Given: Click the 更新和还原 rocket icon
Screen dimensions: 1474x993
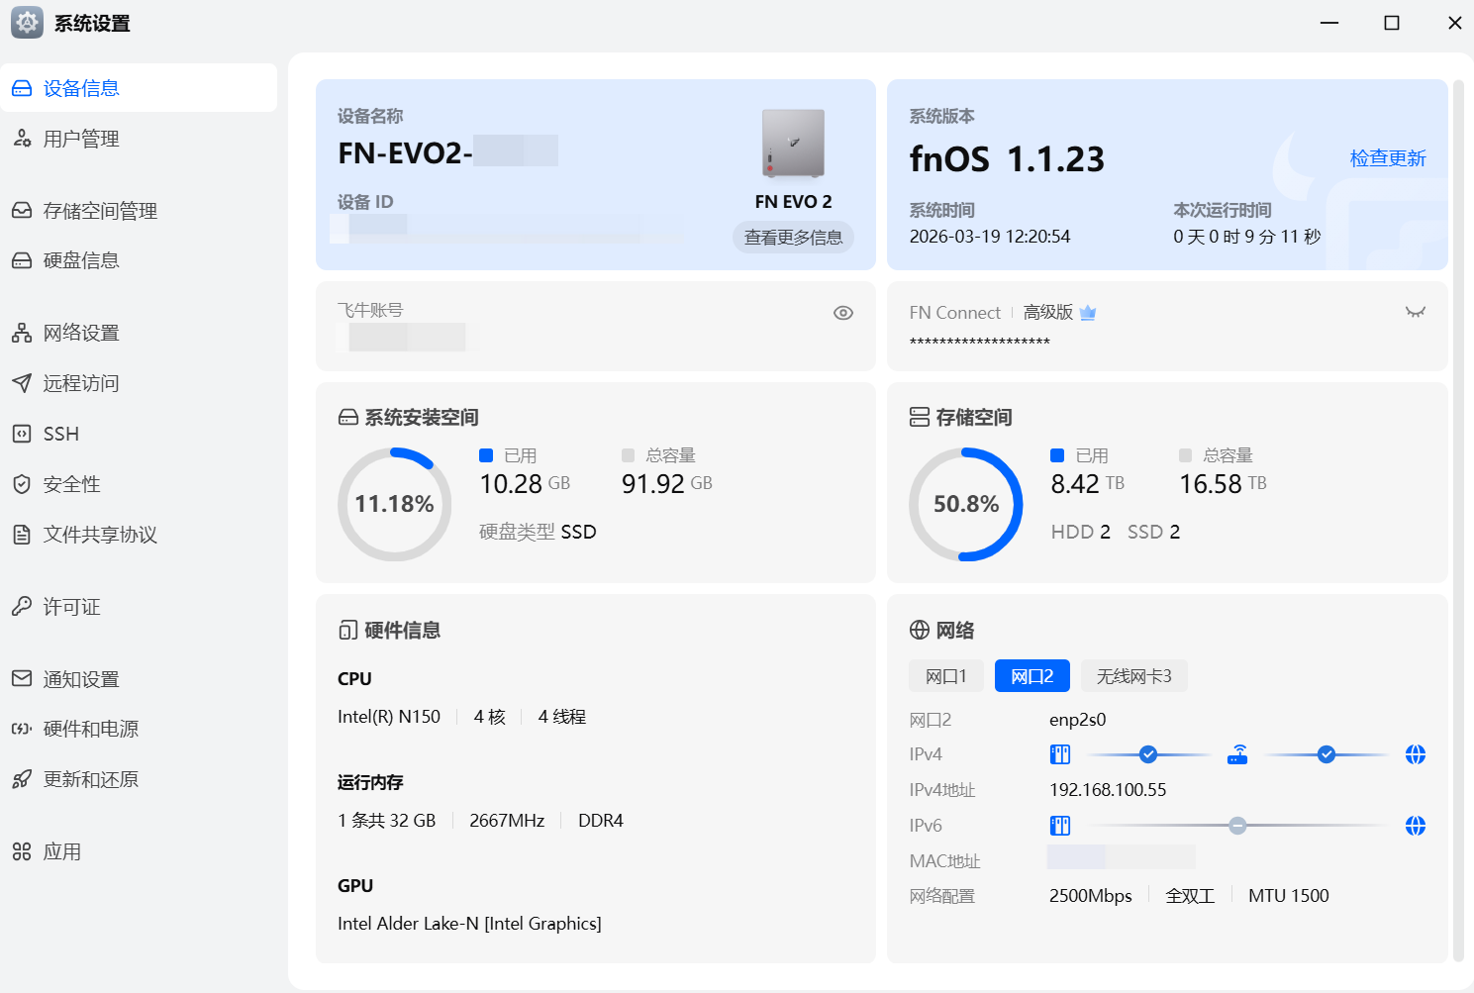Looking at the screenshot, I should 22,779.
